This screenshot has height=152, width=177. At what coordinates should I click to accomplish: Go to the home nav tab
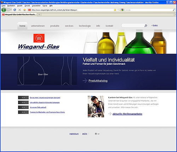coord(22,26)
